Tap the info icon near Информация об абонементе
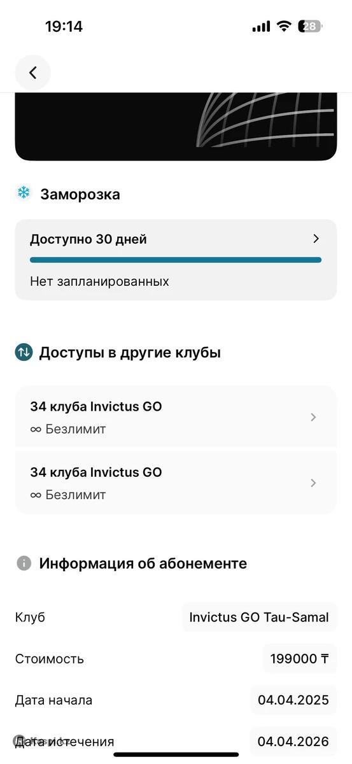This screenshot has width=352, height=764. coord(24,563)
